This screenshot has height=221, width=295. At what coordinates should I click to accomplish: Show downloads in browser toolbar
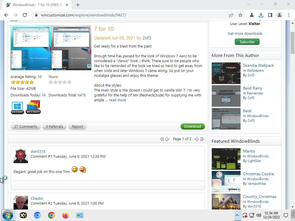click(x=261, y=15)
